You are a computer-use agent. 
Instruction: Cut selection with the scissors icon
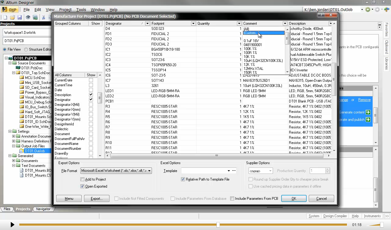click(44, 17)
